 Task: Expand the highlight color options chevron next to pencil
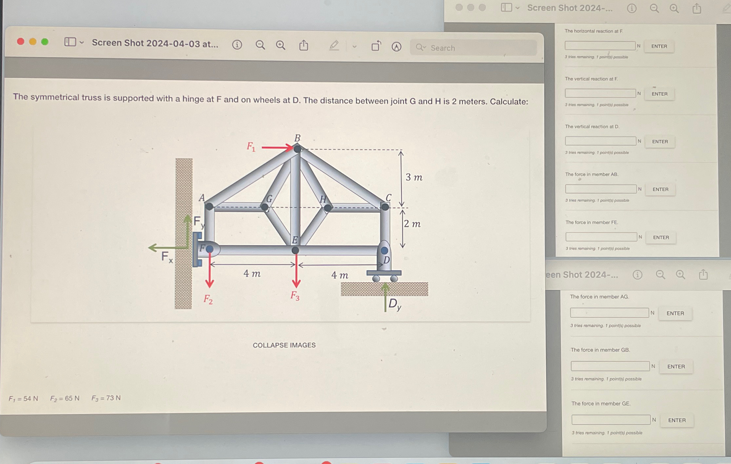354,46
